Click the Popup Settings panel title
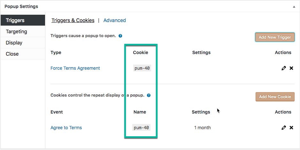This screenshot has height=150, width=300. coord(21,6)
